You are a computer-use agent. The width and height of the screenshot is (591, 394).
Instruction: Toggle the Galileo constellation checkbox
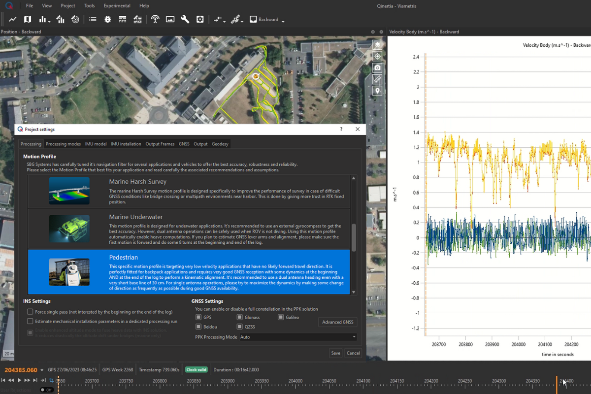pyautogui.click(x=281, y=318)
